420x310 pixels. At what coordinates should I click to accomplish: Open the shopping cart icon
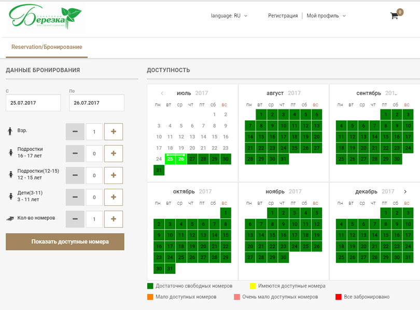[x=395, y=16]
